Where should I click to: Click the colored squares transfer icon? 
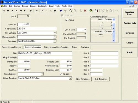click(97, 11)
